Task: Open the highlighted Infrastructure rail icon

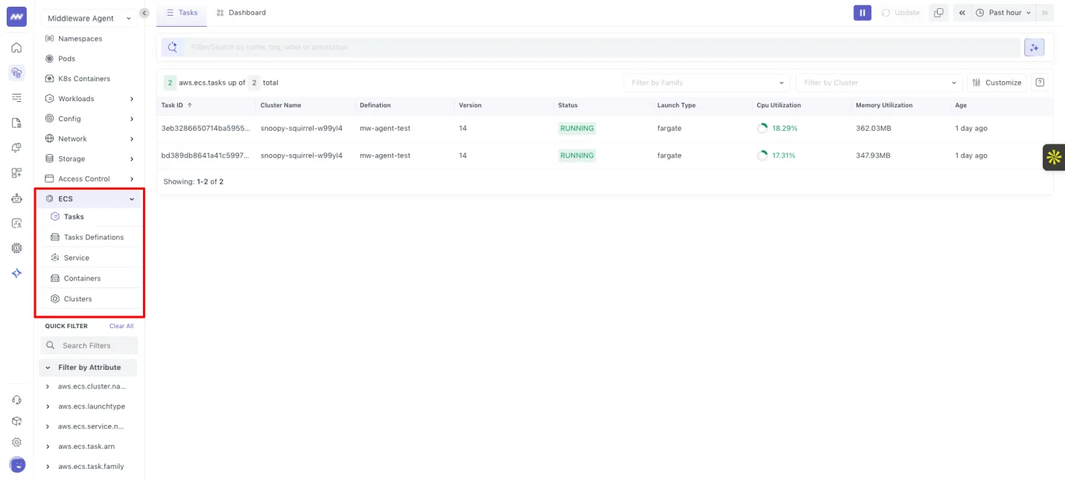Action: click(16, 73)
